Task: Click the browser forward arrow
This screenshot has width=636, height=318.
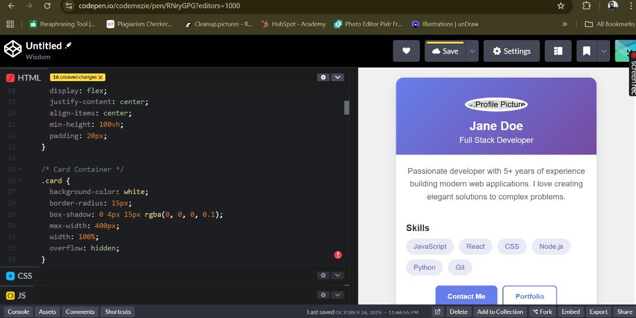Action: (29, 6)
